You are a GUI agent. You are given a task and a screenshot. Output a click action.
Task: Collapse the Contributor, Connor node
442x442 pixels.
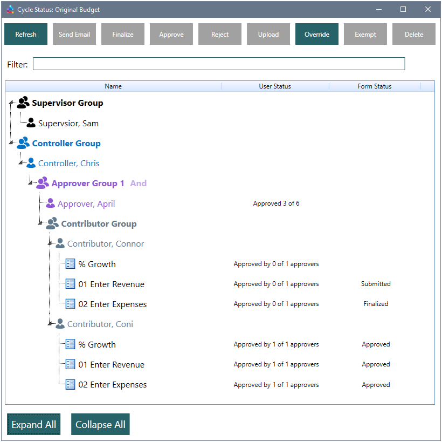coord(51,244)
